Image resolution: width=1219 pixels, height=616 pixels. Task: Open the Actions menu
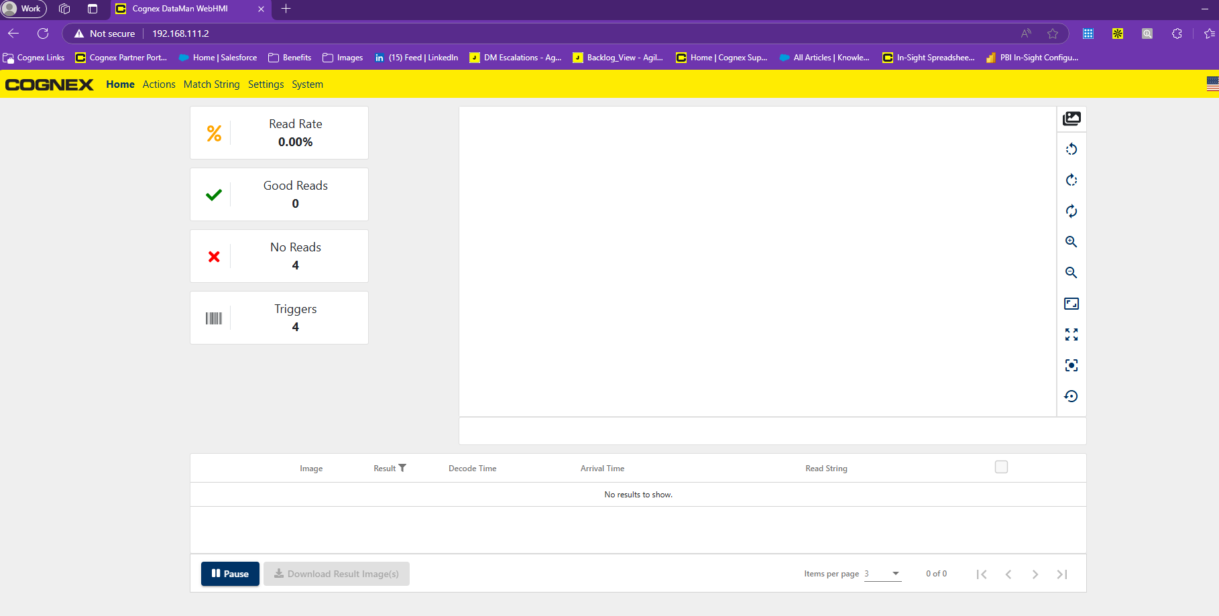(x=159, y=84)
